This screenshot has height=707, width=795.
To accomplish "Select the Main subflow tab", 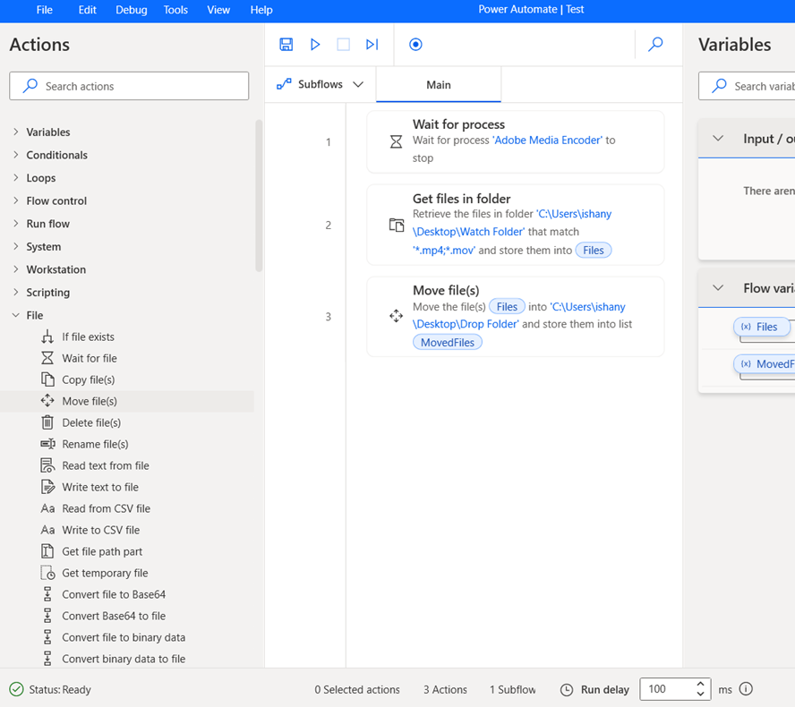I will coord(439,85).
